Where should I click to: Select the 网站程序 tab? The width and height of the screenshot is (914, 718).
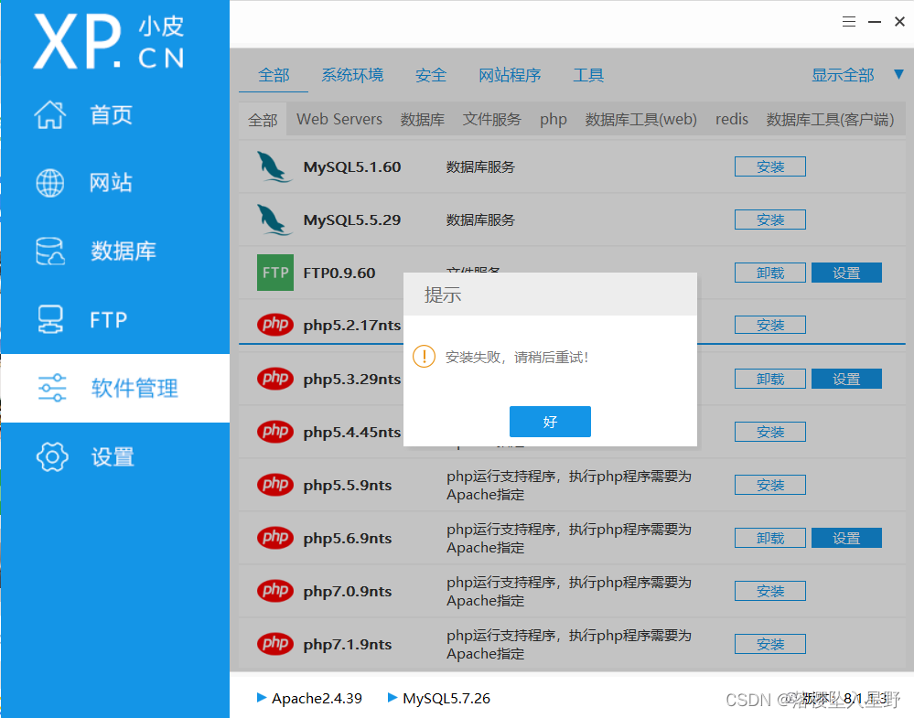point(510,75)
